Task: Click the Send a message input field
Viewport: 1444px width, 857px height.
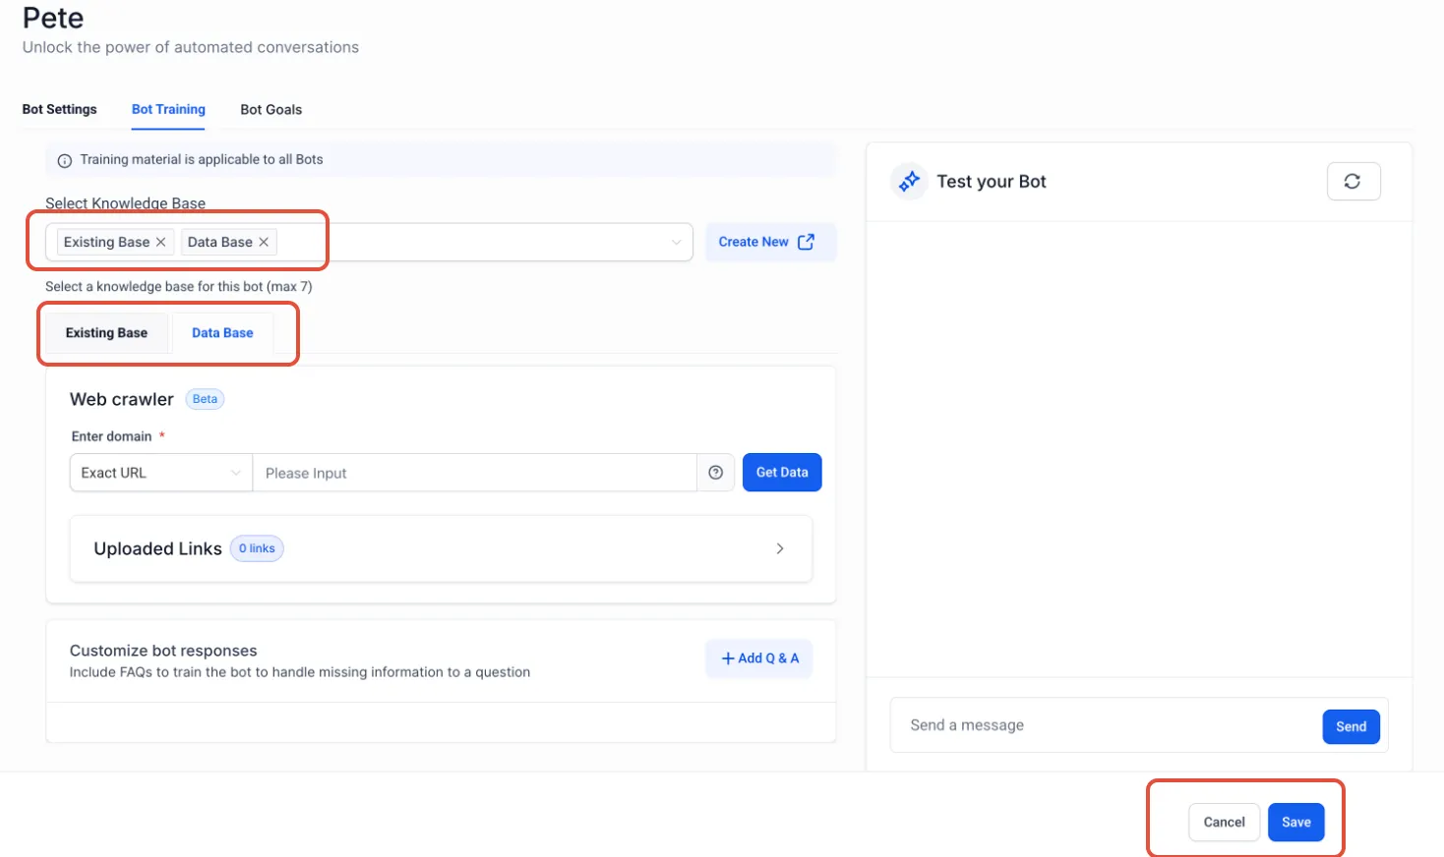Action: [x=1107, y=725]
